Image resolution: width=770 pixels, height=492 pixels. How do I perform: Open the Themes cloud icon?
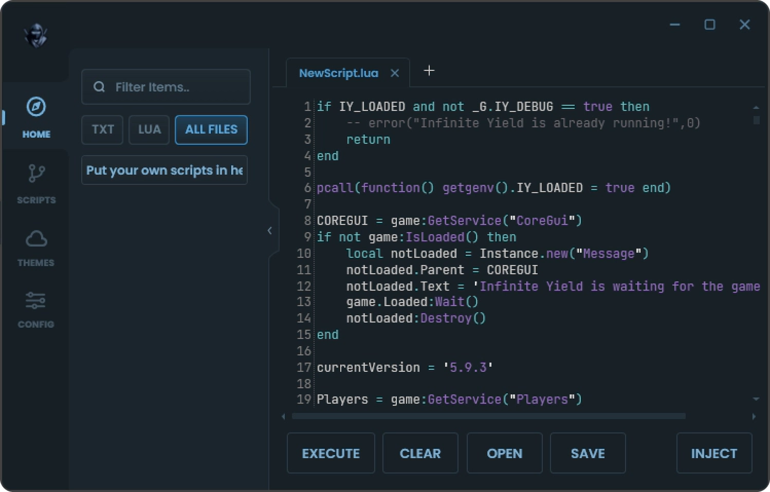pyautogui.click(x=35, y=238)
